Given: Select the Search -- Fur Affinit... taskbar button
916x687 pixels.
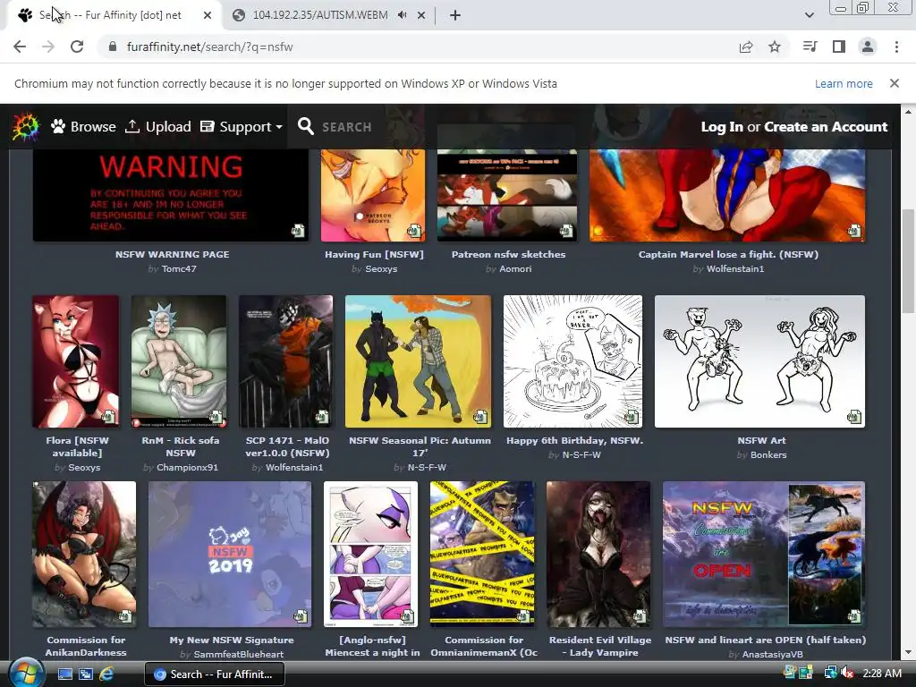Looking at the screenshot, I should pyautogui.click(x=215, y=674).
